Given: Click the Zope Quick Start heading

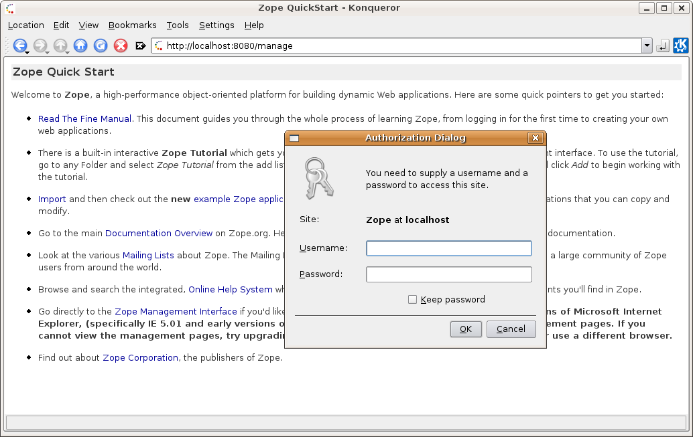Looking at the screenshot, I should coord(64,72).
